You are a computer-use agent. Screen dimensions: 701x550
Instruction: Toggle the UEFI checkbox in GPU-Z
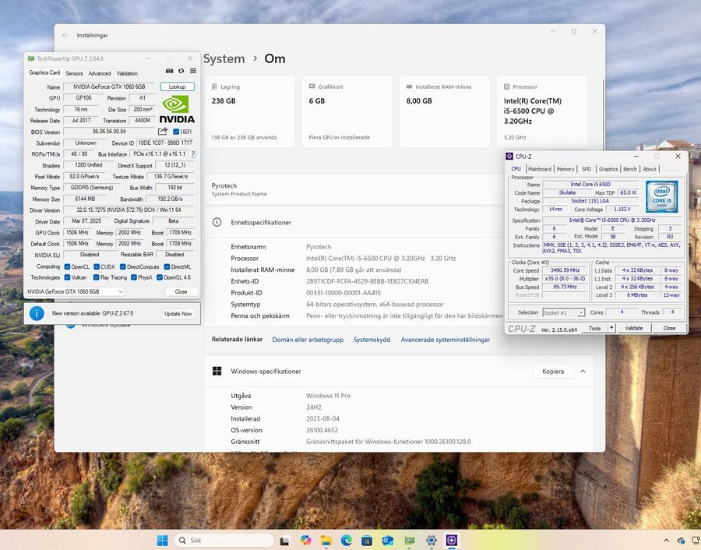176,132
